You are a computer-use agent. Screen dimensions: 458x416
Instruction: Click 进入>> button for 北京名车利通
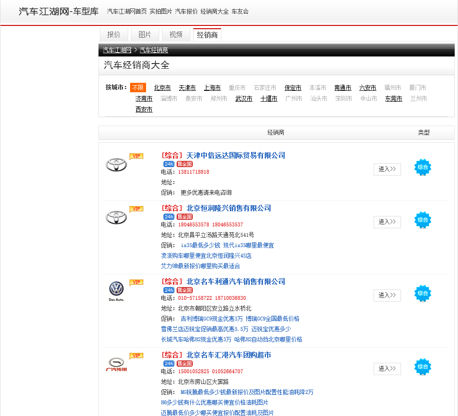387,296
